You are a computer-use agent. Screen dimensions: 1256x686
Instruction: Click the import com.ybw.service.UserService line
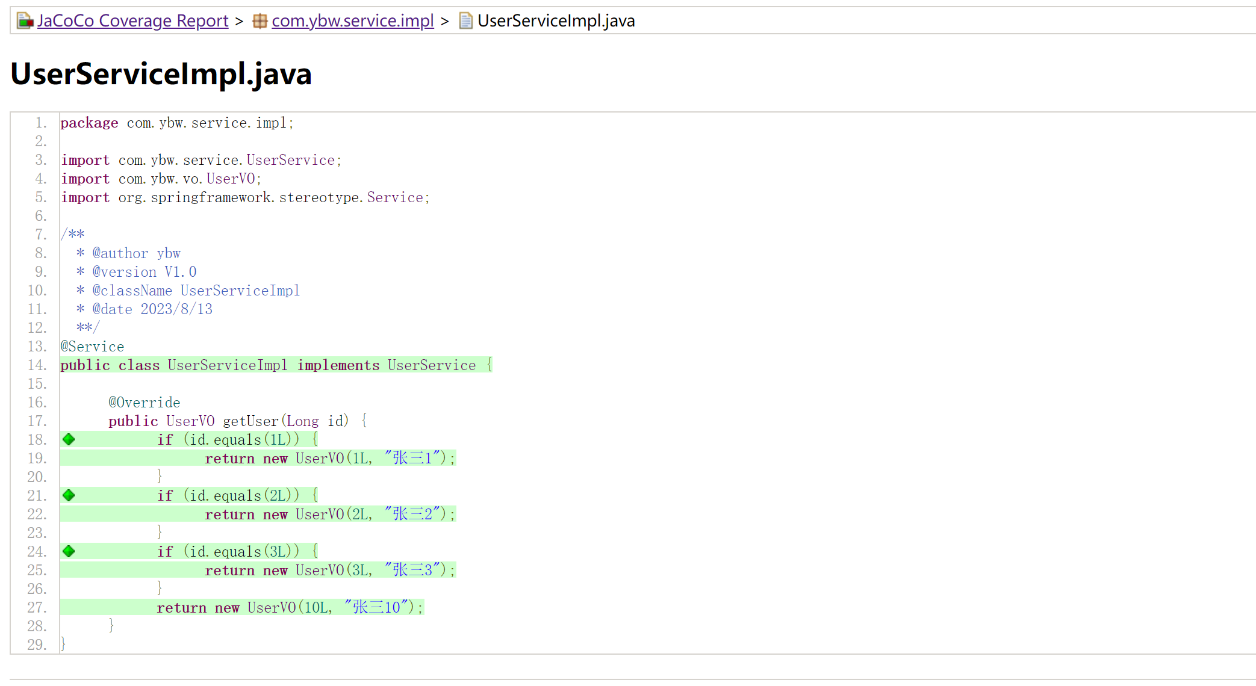(x=201, y=160)
